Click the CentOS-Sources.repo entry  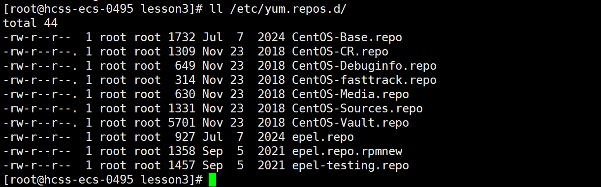tap(357, 108)
